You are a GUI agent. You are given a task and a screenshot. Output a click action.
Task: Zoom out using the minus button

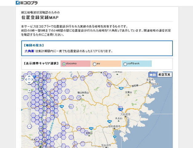29,126
